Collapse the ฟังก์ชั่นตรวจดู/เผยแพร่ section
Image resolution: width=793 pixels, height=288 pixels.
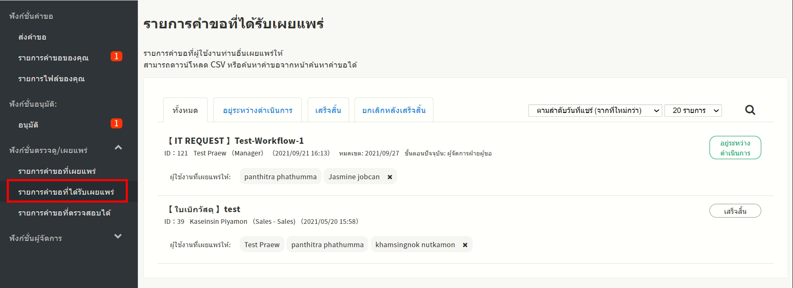click(x=118, y=148)
